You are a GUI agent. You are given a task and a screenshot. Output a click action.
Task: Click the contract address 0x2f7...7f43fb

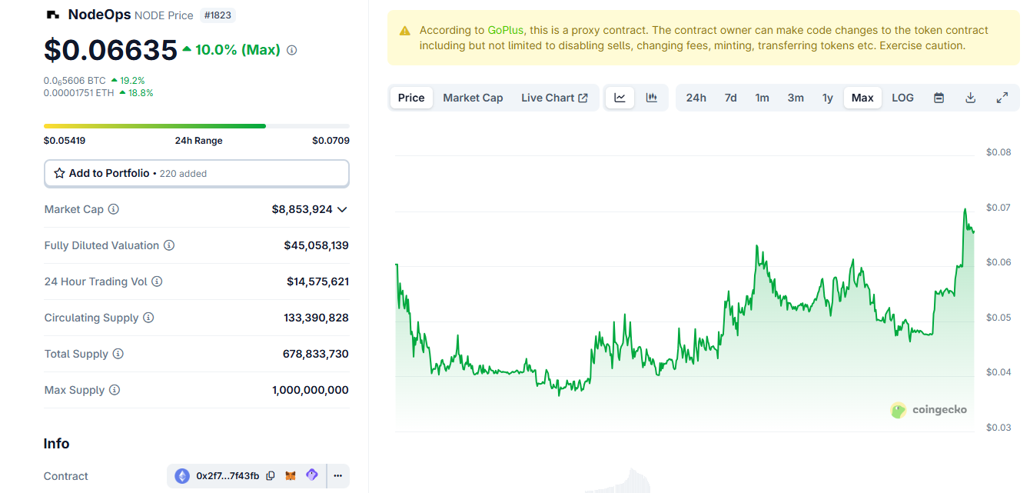pyautogui.click(x=228, y=476)
